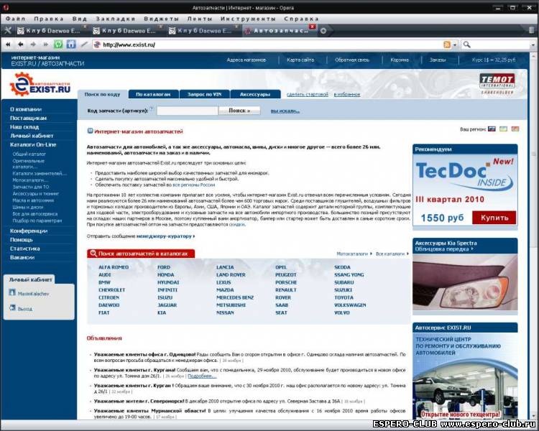Click the в избранное link
Screen dimensions: 539x431
pyautogui.click(x=347, y=94)
